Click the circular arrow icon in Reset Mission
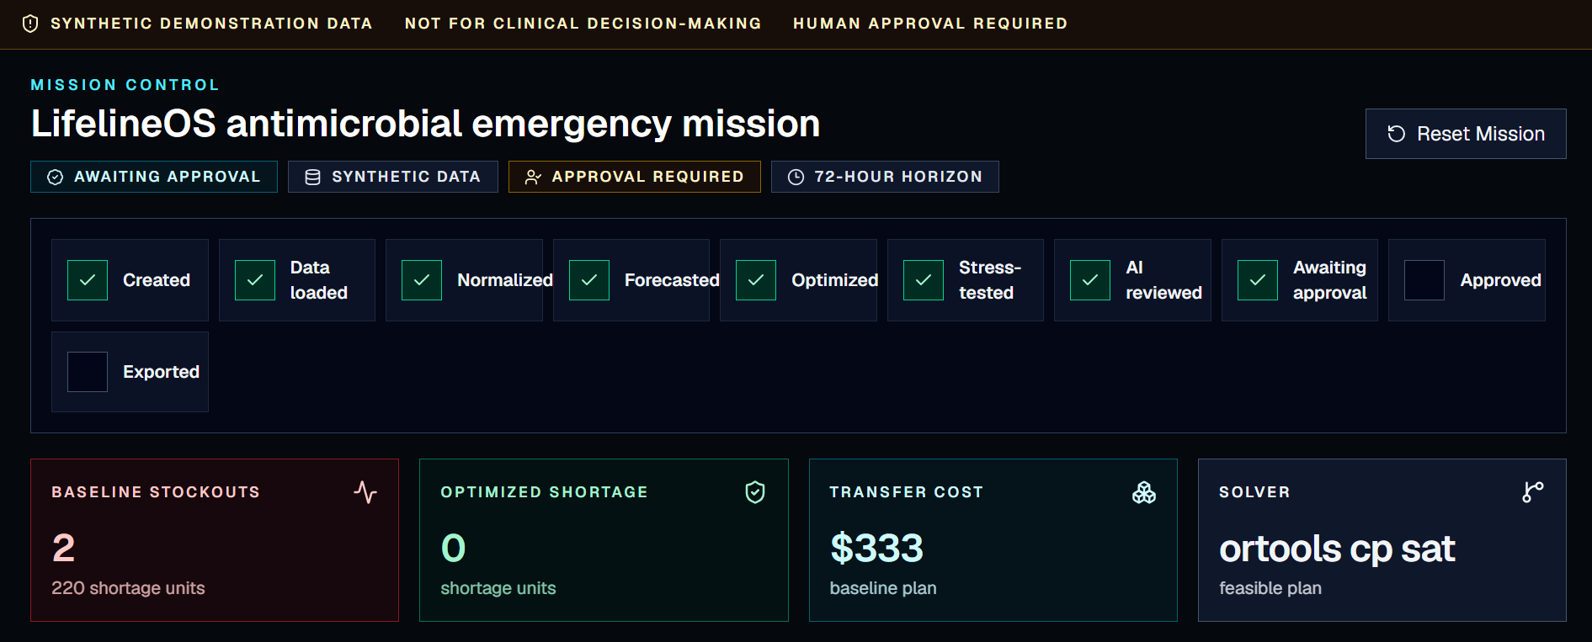 [x=1397, y=134]
